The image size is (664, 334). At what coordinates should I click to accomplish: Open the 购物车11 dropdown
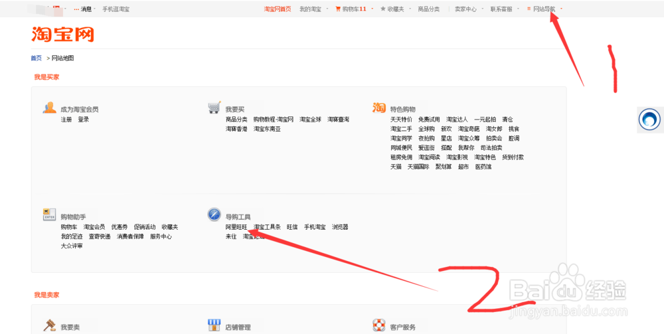[x=373, y=9]
